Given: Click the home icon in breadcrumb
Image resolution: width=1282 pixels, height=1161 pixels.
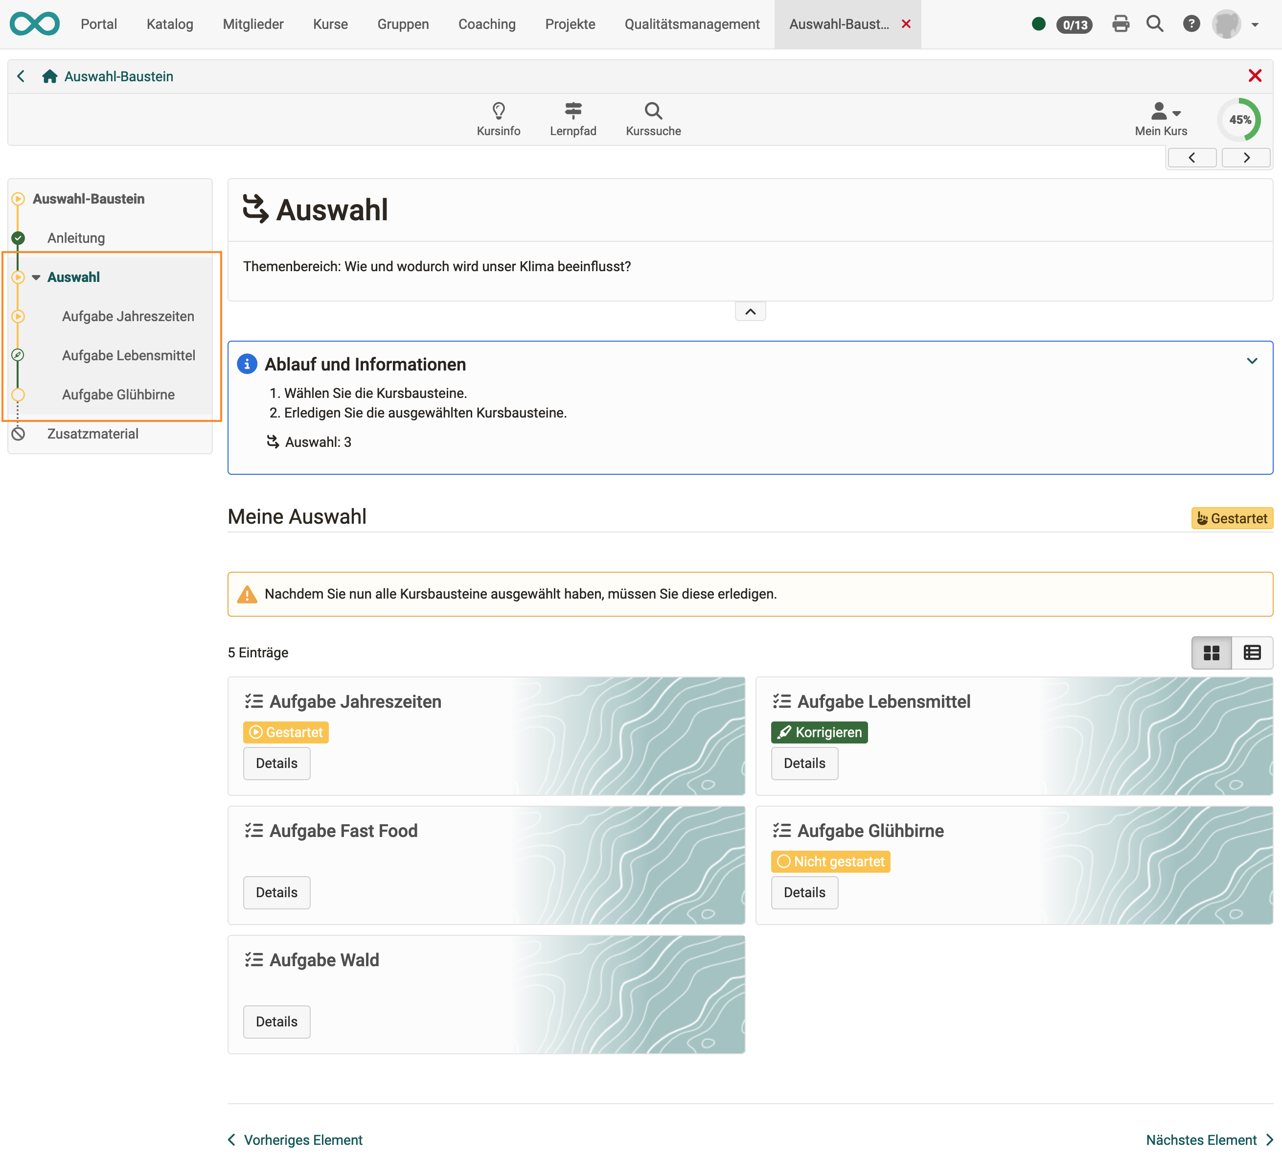Looking at the screenshot, I should pos(49,76).
